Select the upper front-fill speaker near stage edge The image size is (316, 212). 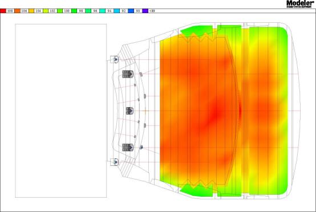tap(141, 74)
